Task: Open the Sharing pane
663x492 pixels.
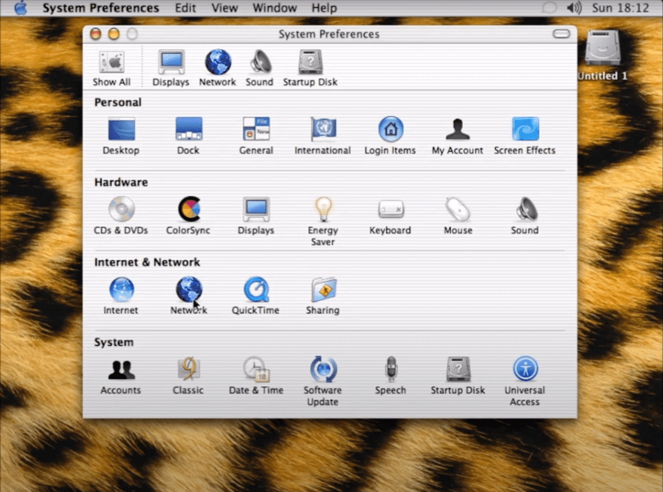Action: click(x=322, y=290)
